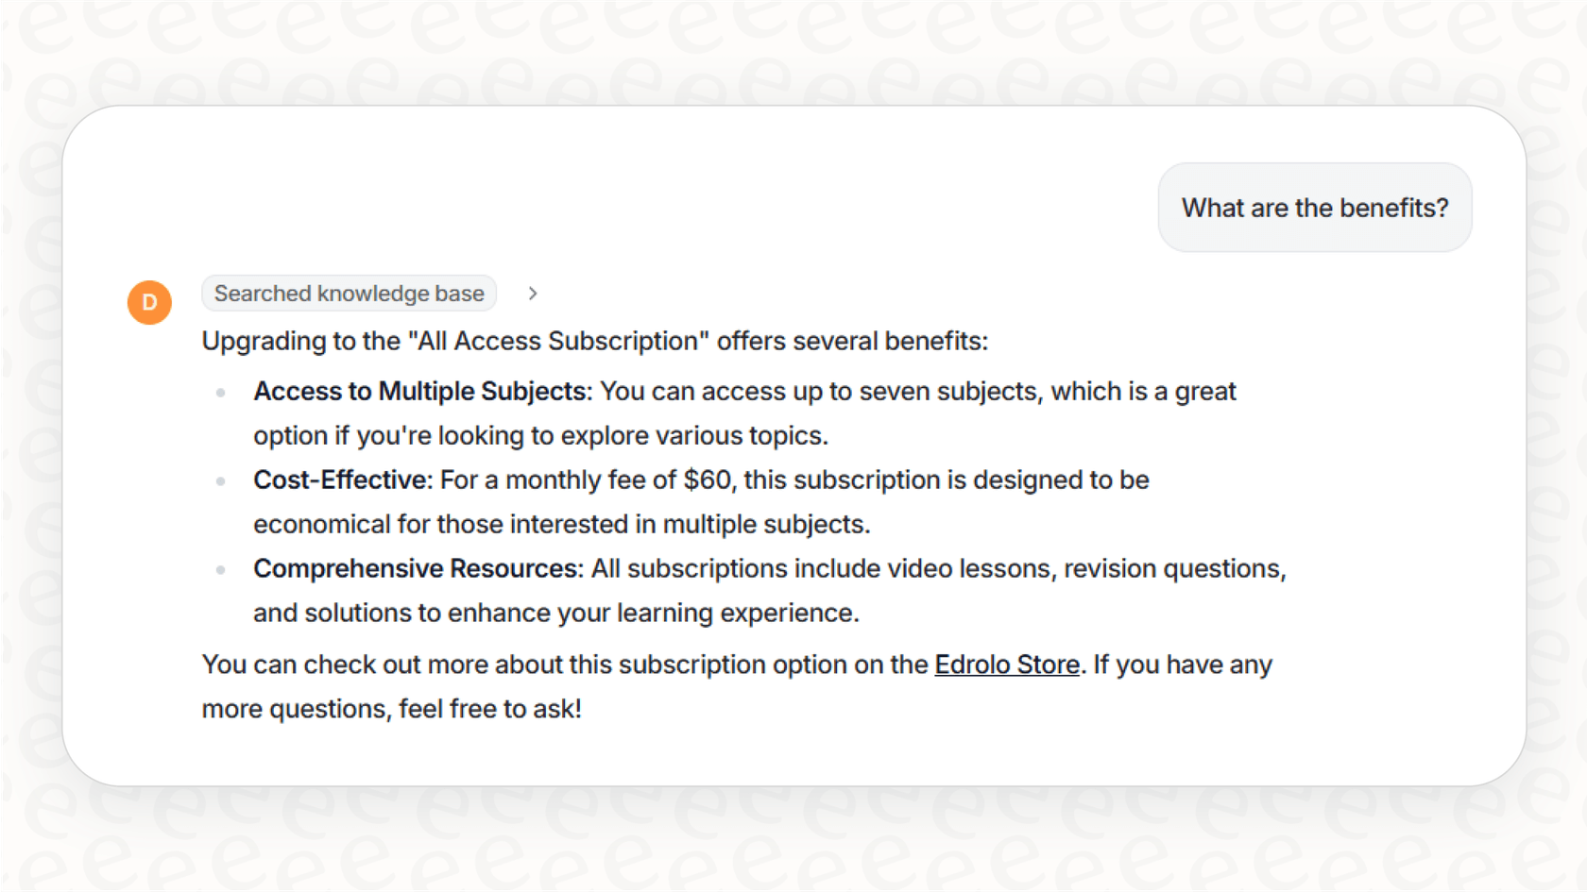Image resolution: width=1587 pixels, height=892 pixels.
Task: Click the feel free to ask closing line
Action: click(x=490, y=708)
